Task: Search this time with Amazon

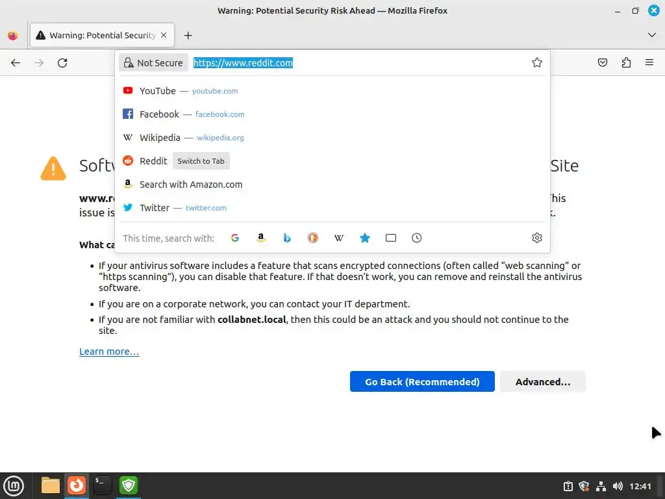Action: pyautogui.click(x=261, y=238)
